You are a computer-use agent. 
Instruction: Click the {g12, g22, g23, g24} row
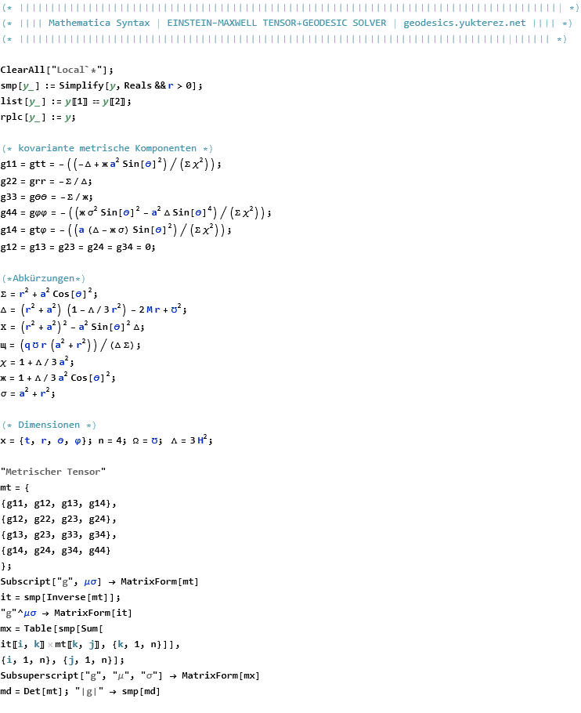pyautogui.click(x=58, y=519)
